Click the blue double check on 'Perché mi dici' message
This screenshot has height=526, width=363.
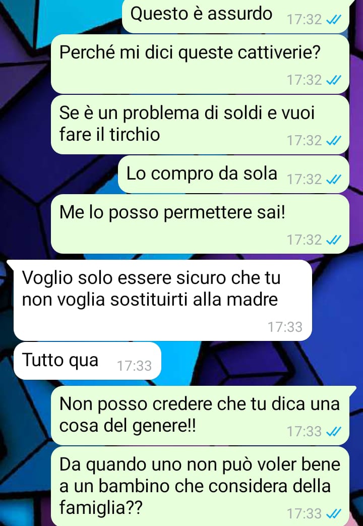point(333,80)
